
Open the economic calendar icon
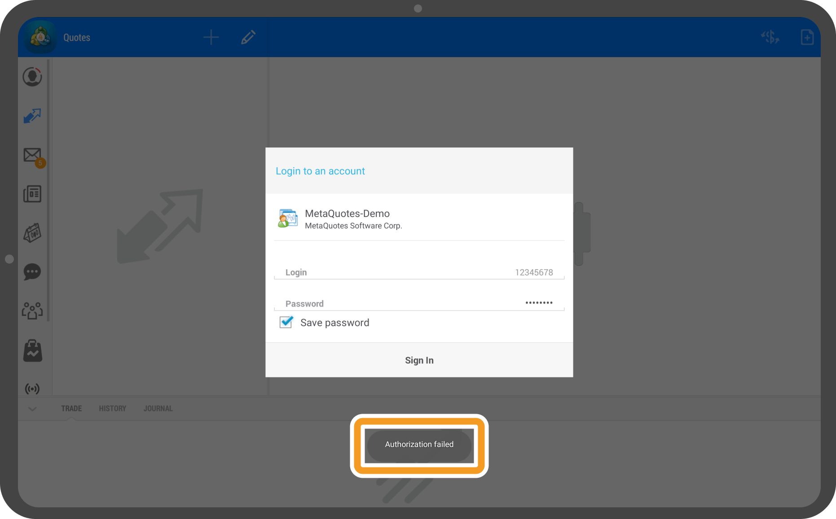(x=32, y=233)
